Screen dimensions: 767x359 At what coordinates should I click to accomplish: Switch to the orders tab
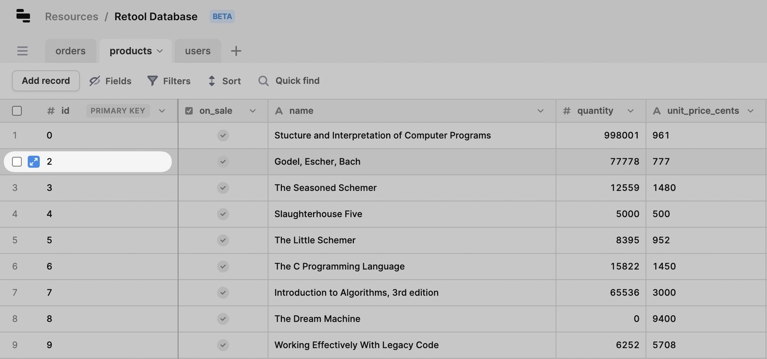(x=70, y=51)
